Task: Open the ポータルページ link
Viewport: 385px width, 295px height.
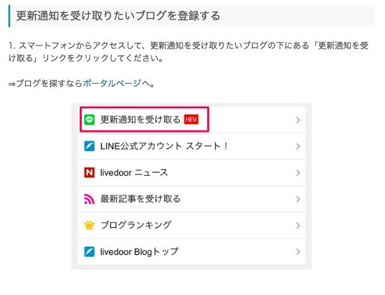Action: coord(112,84)
